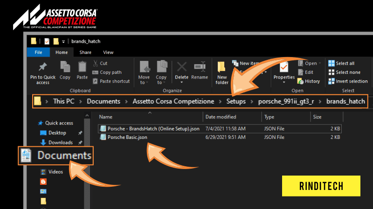Select Copy path in Clipboard group
The width and height of the screenshot is (373, 209).
(x=107, y=72)
